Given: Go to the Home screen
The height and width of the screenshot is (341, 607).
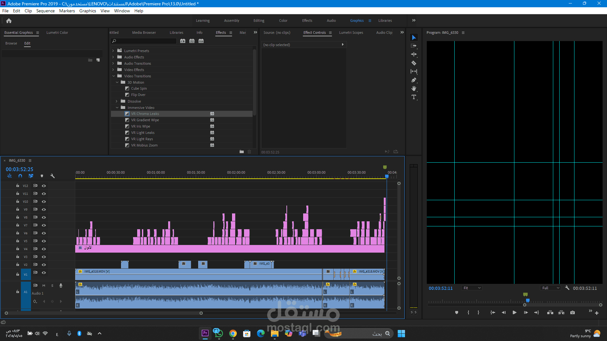Looking at the screenshot, I should (x=9, y=21).
